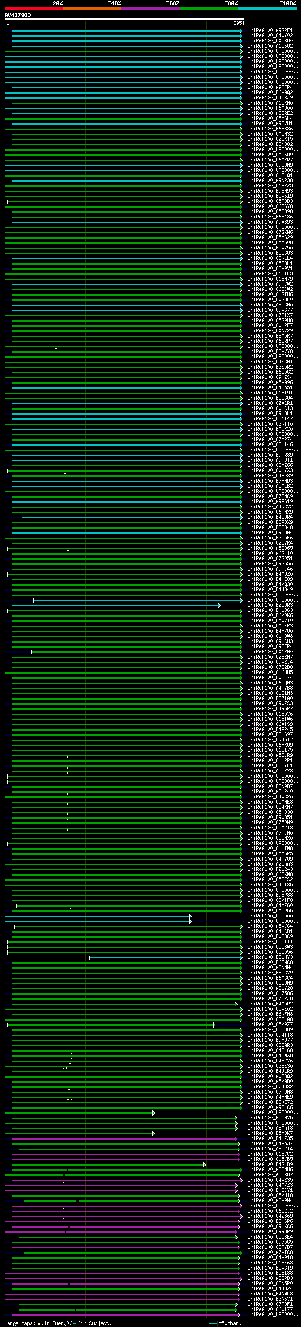The image size is (301, 1327).
Task: Select the UniRef100_C7P9F1 label
Action: tap(269, 1304)
